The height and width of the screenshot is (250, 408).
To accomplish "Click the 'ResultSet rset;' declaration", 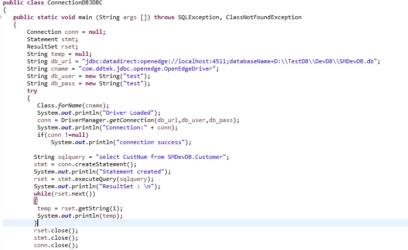I will [x=52, y=47].
